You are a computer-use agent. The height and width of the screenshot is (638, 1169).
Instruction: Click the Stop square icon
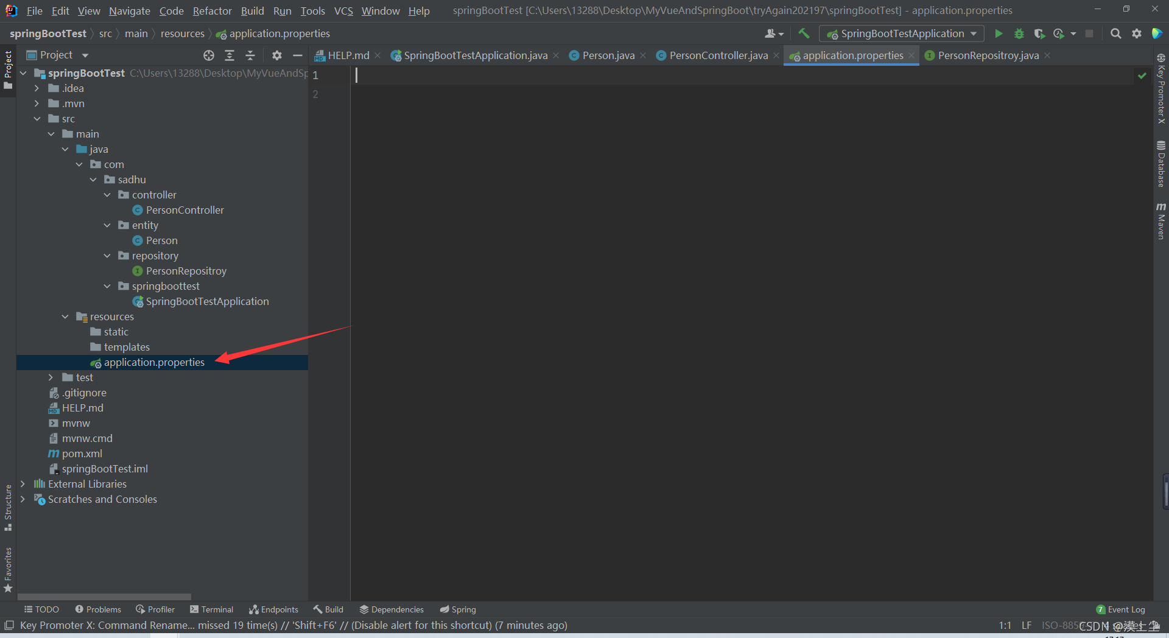(x=1089, y=33)
